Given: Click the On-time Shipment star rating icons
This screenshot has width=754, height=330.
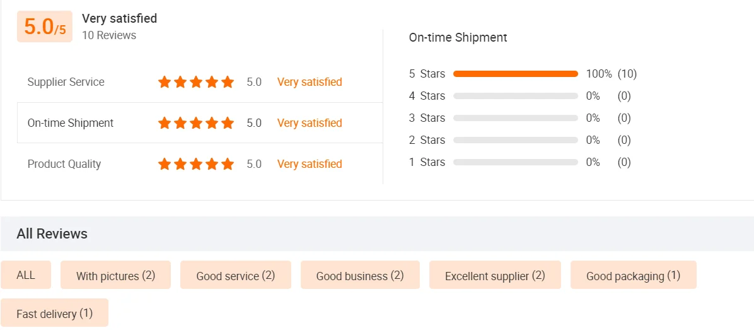Looking at the screenshot, I should point(196,123).
